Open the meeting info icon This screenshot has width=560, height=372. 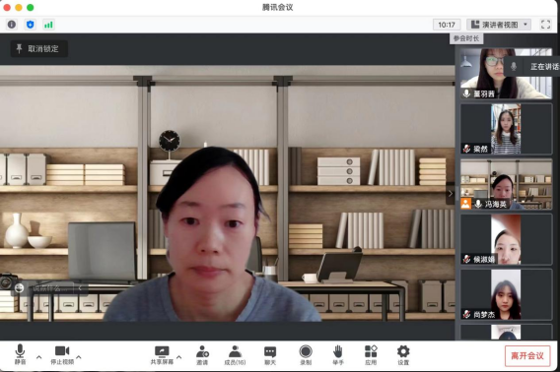point(12,25)
